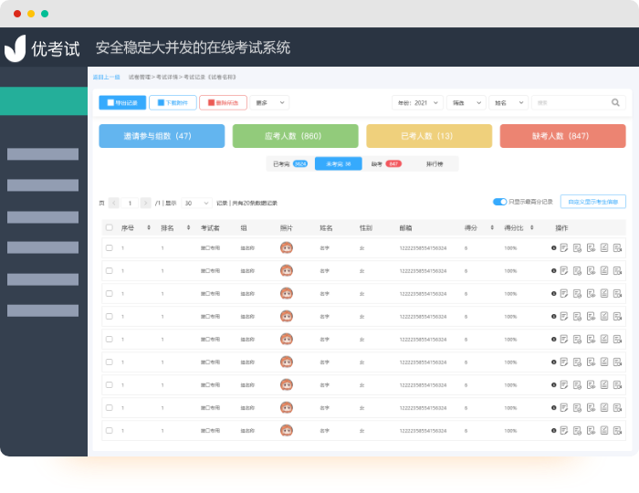Click fifth row's document-with-eye view icon
639x493 pixels.
click(591, 339)
